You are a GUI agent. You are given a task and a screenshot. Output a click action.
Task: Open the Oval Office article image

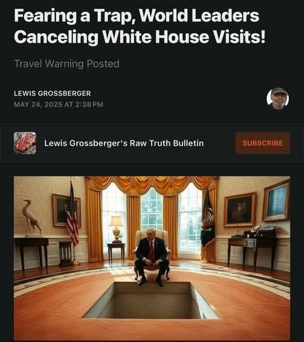(152, 258)
